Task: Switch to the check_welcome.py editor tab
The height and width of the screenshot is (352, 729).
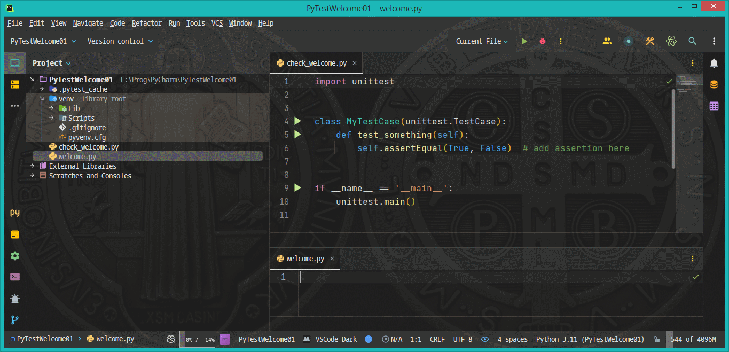Action: pyautogui.click(x=316, y=63)
